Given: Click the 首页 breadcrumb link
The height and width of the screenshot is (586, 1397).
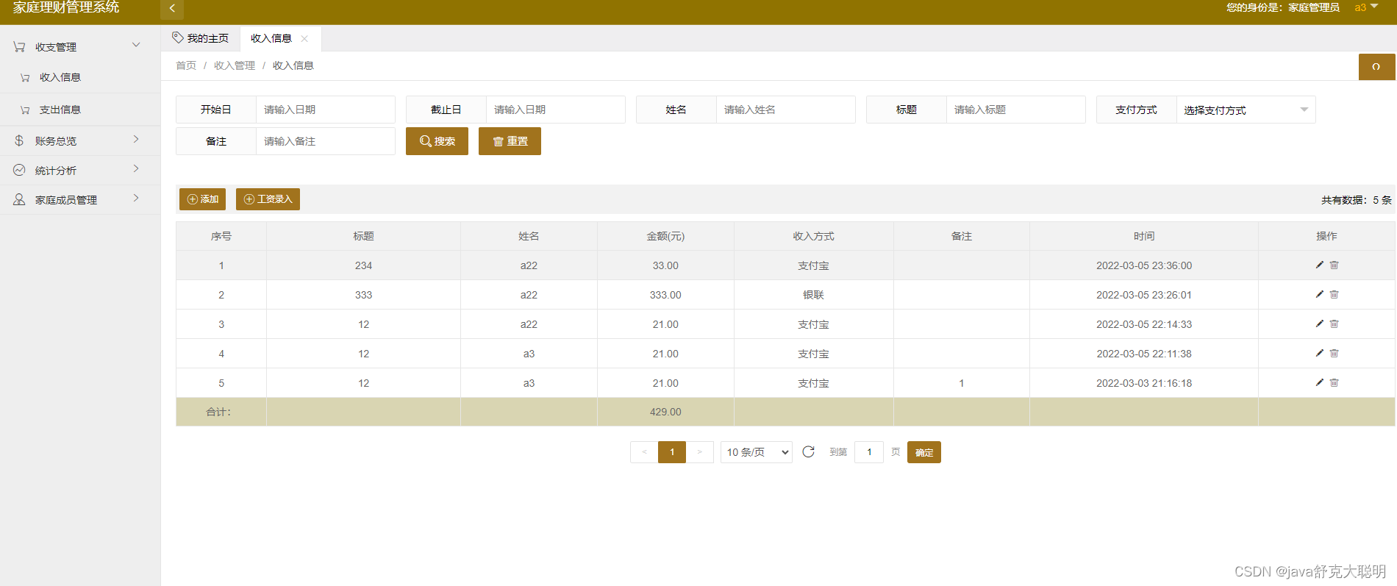Looking at the screenshot, I should (186, 65).
